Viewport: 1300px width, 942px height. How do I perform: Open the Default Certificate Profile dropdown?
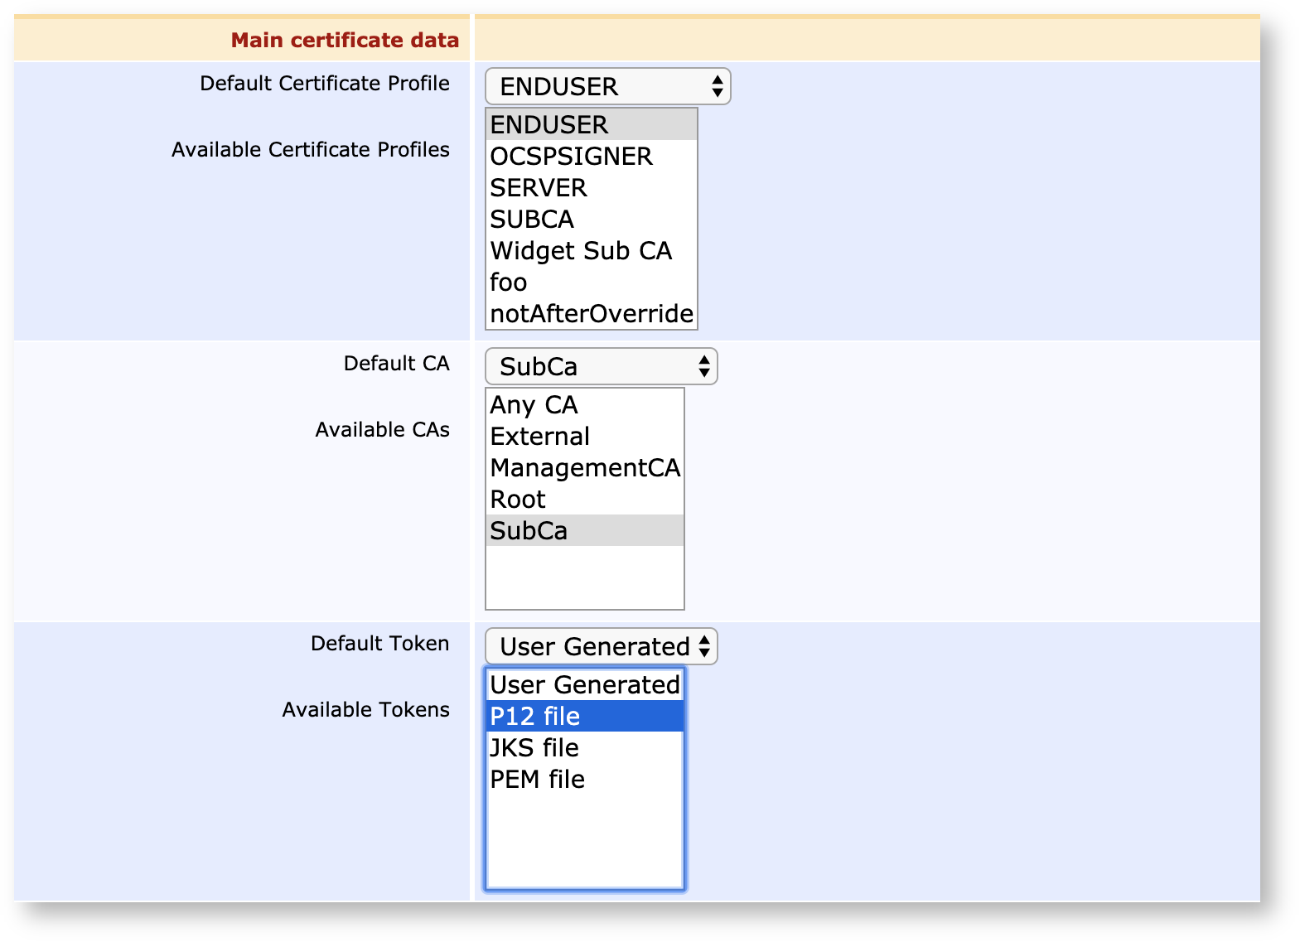coord(607,86)
